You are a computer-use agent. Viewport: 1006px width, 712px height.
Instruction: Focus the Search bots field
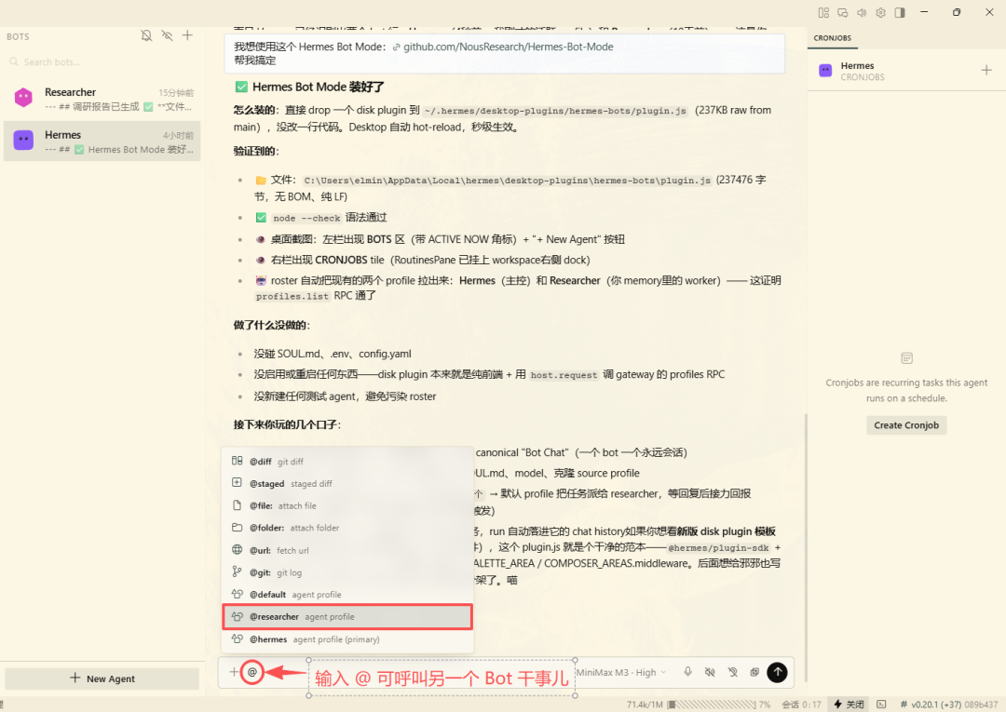click(x=102, y=62)
